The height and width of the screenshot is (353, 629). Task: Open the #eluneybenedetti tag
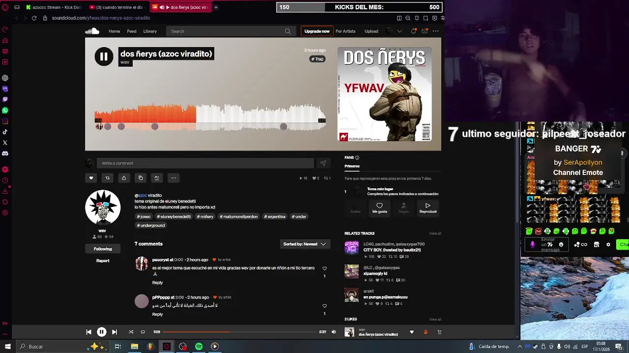tap(173, 217)
